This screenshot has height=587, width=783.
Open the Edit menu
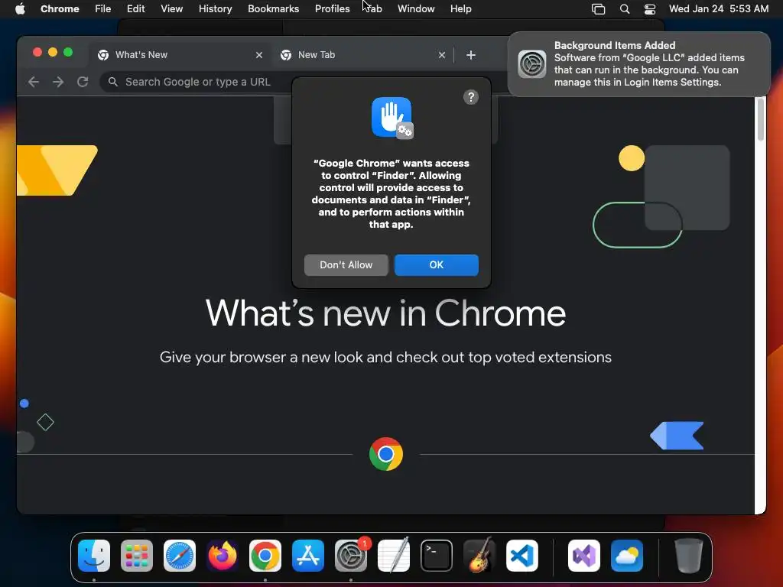[x=136, y=8]
